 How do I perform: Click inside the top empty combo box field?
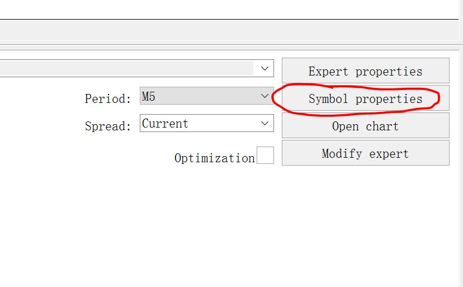127,68
